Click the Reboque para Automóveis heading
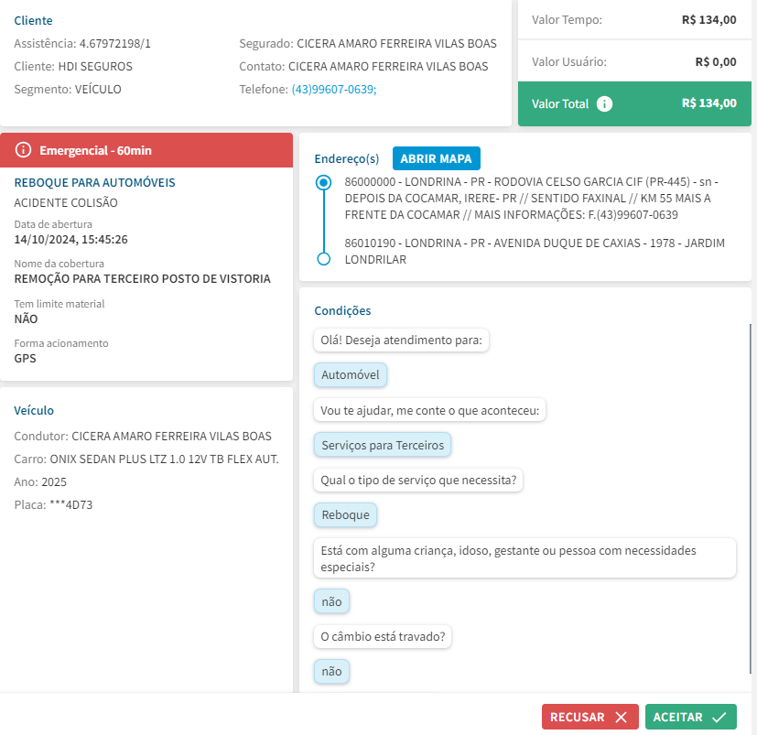This screenshot has height=735, width=757. click(x=94, y=182)
